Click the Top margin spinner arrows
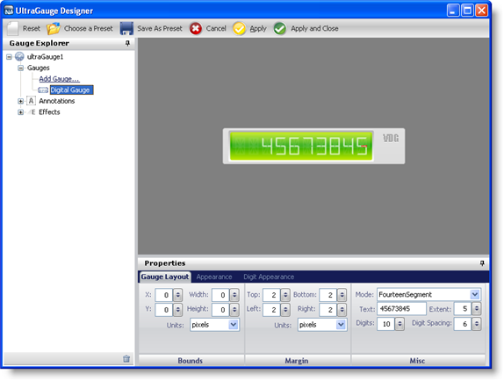The image size is (504, 381). pos(285,295)
